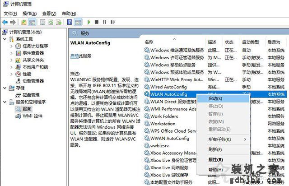Select 任务计划程序 tree item
This screenshot has width=289, height=186.
[x=32, y=46]
